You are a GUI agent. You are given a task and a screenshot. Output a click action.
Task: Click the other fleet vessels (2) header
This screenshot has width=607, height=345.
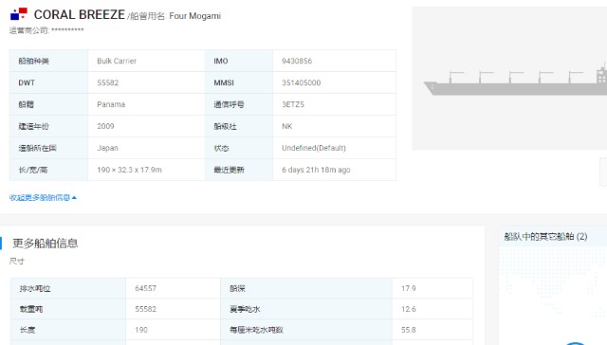pos(545,236)
